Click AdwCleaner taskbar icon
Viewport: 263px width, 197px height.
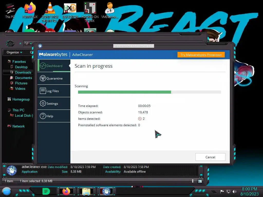(106, 191)
